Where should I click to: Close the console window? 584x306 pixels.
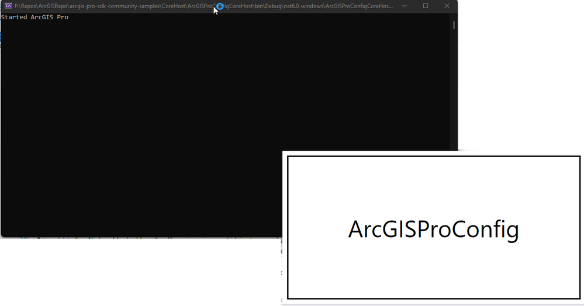click(447, 6)
